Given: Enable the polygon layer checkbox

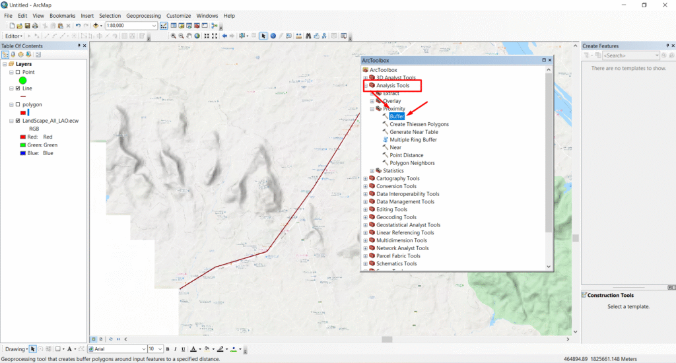Looking at the screenshot, I should click(x=18, y=105).
